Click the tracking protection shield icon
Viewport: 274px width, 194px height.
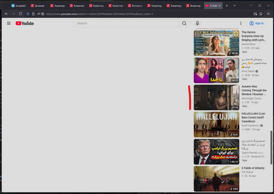click(43, 14)
